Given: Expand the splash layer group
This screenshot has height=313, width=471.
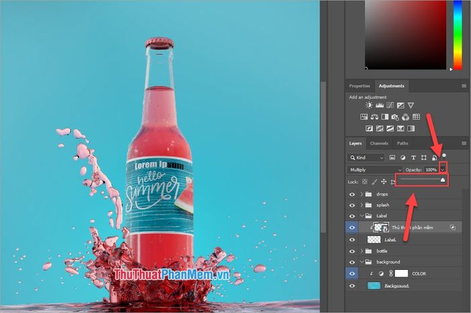Looking at the screenshot, I should tap(363, 205).
